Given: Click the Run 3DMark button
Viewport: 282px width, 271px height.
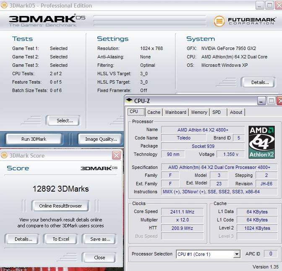Looking at the screenshot, I should [x=34, y=139].
